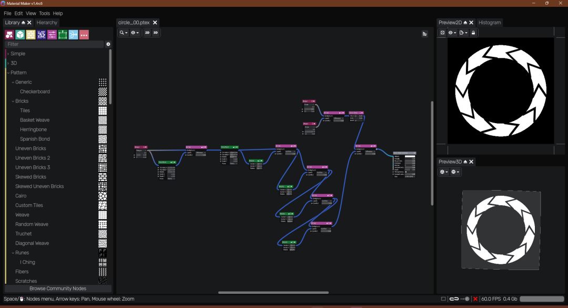
Task: Open the Tools menu
Action: 44,13
